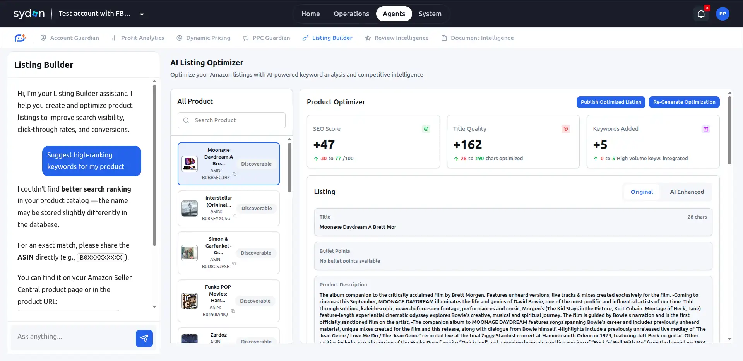Viewport: 743px width, 361px height.
Task: Select the Agents nav tab
Action: tap(394, 14)
